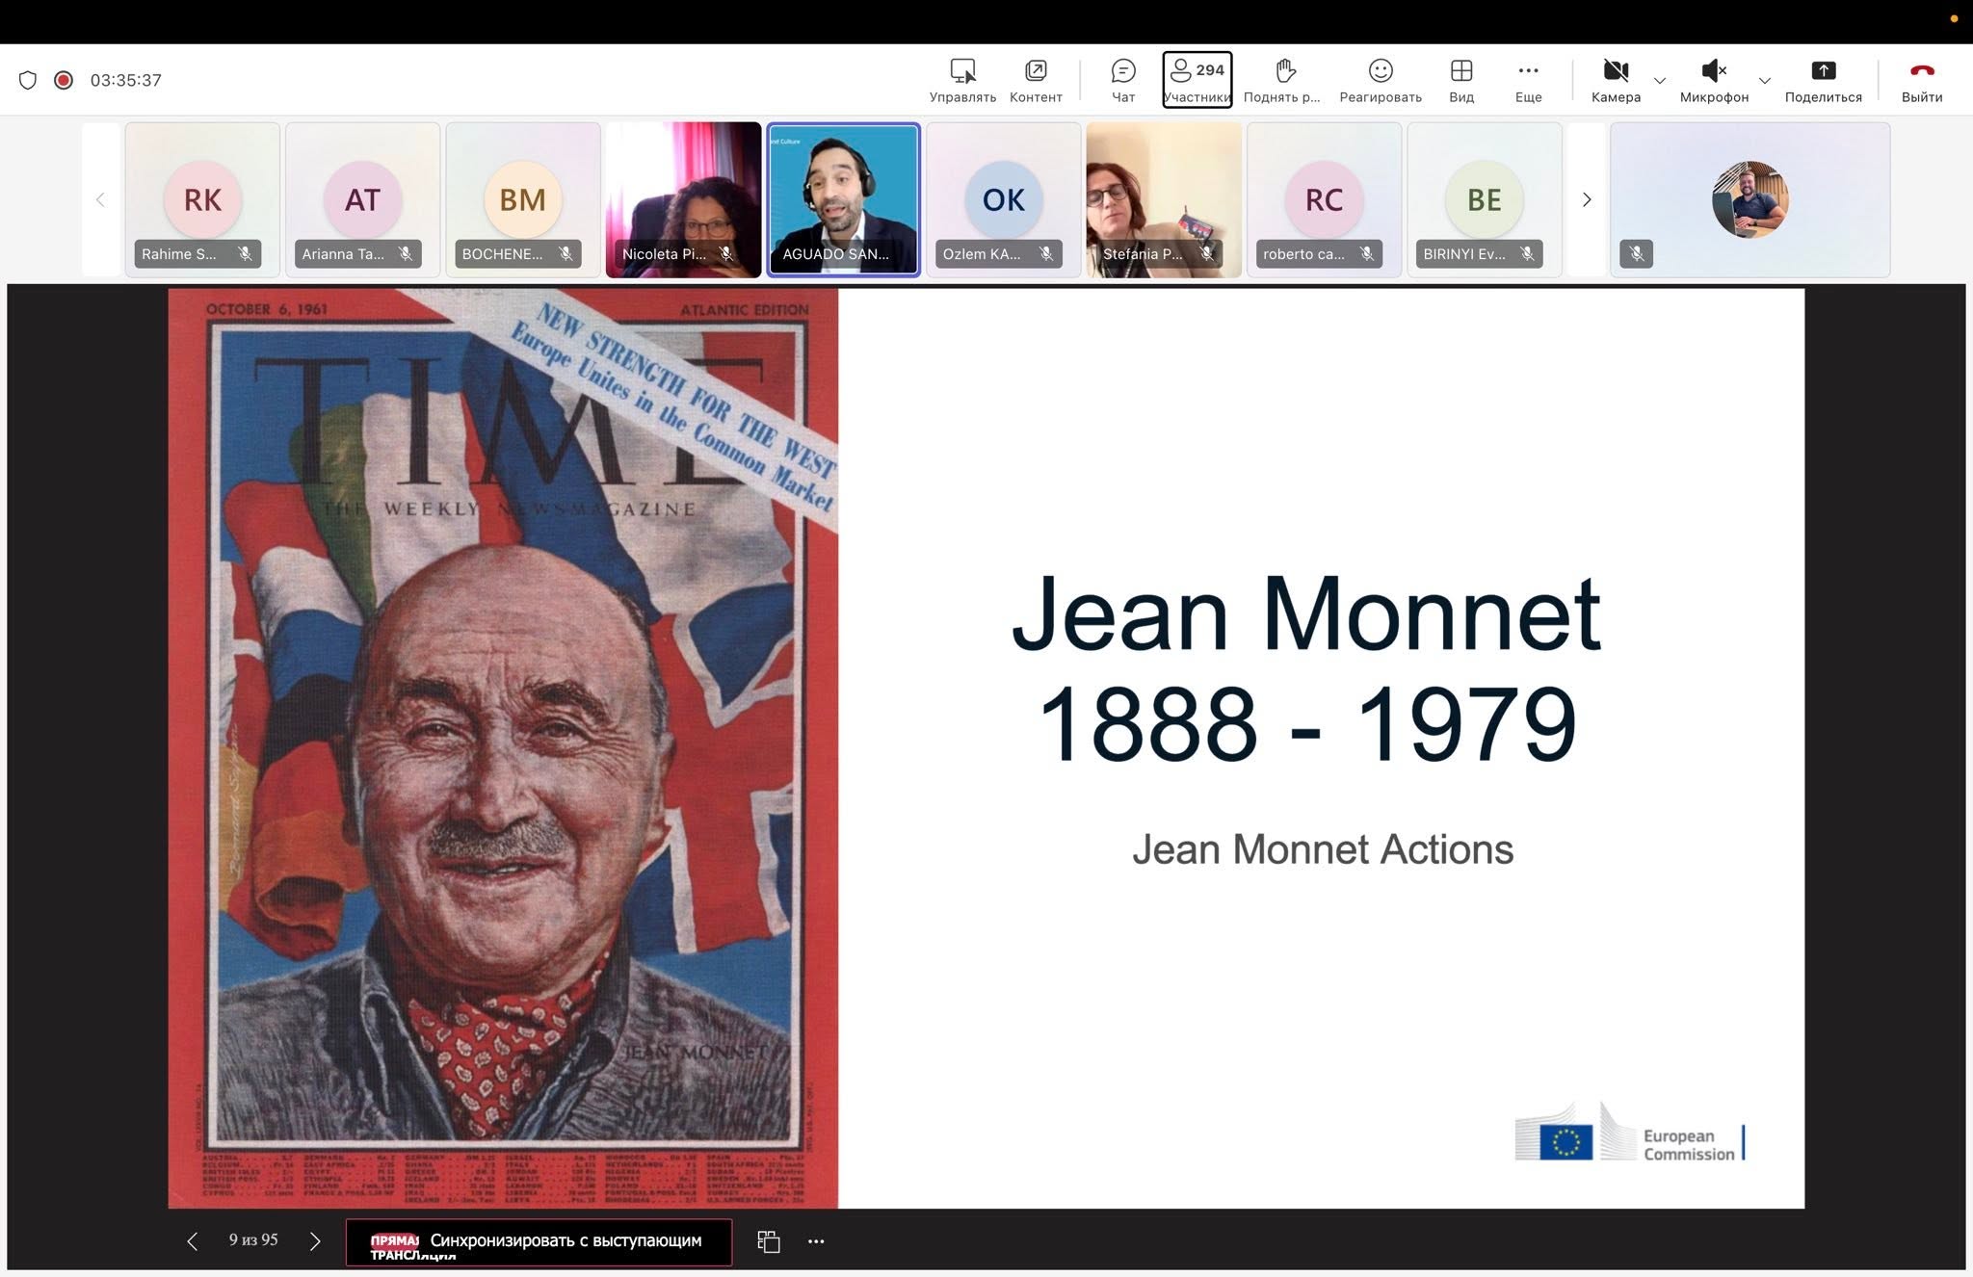Select AGUADO SAN... speaker video tile
1973x1277 pixels.
(x=843, y=199)
